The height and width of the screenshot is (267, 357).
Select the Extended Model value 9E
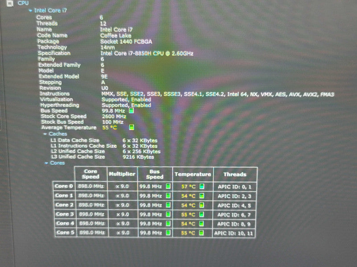pos(104,77)
